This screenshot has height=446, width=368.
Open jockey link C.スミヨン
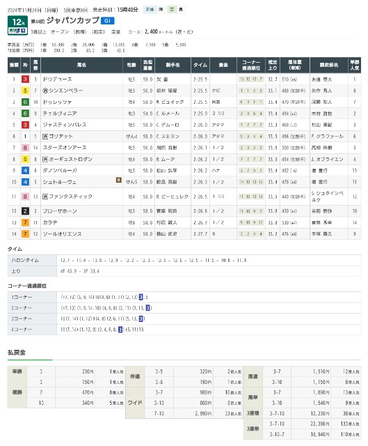click(x=168, y=137)
